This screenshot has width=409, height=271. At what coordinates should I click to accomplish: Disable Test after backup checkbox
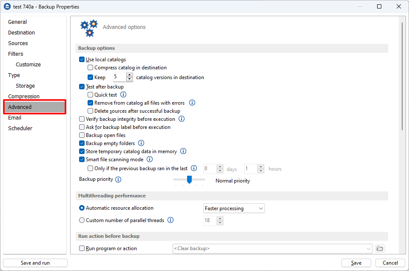[x=82, y=87]
